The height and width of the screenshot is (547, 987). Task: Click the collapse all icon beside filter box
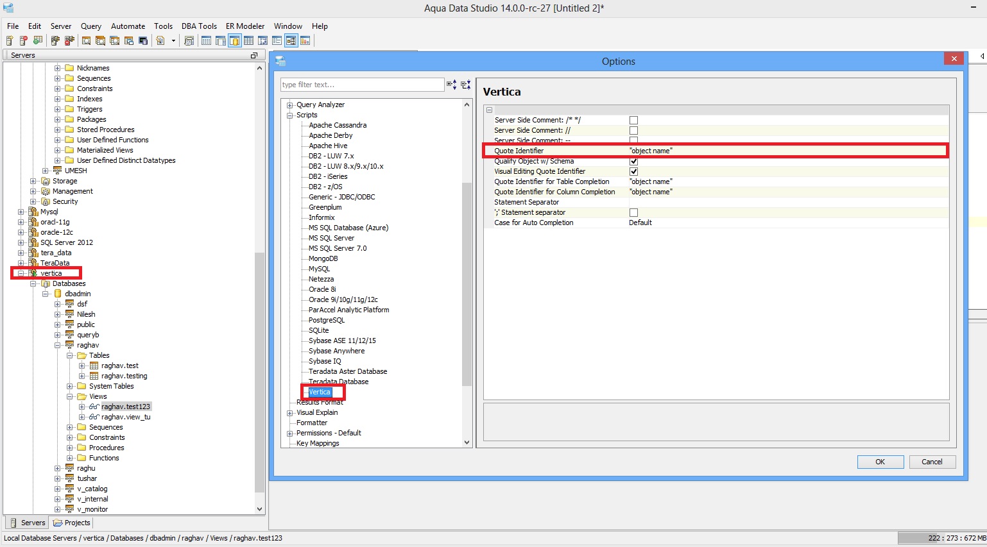tap(466, 85)
